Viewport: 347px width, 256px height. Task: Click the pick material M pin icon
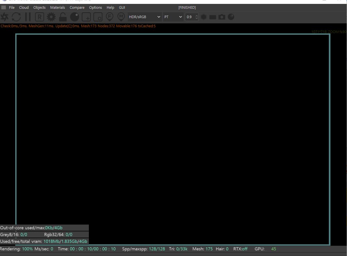coord(121,17)
